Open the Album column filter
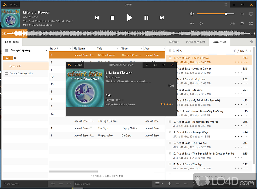257x189 pixels. (141, 49)
